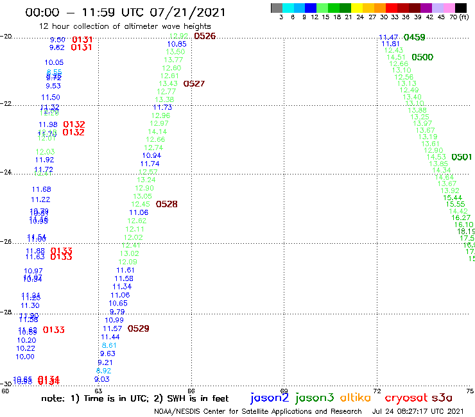
Task: Click the yellow swatch in the color scale
Action: click(x=357, y=8)
